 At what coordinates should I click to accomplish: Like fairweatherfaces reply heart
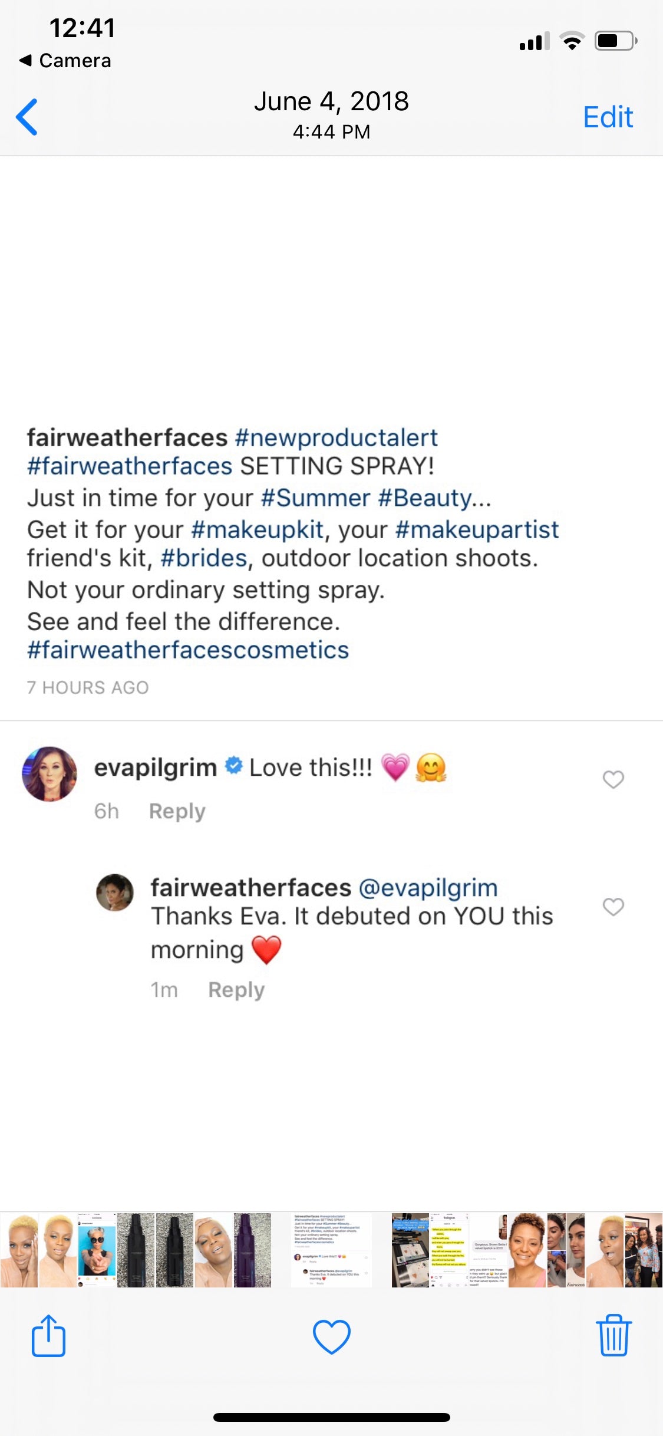pyautogui.click(x=613, y=907)
